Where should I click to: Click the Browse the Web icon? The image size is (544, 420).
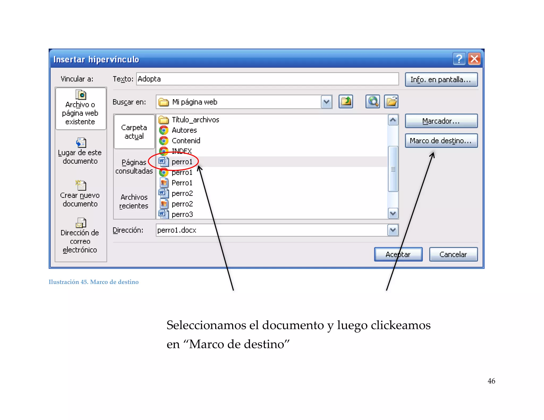pyautogui.click(x=372, y=102)
